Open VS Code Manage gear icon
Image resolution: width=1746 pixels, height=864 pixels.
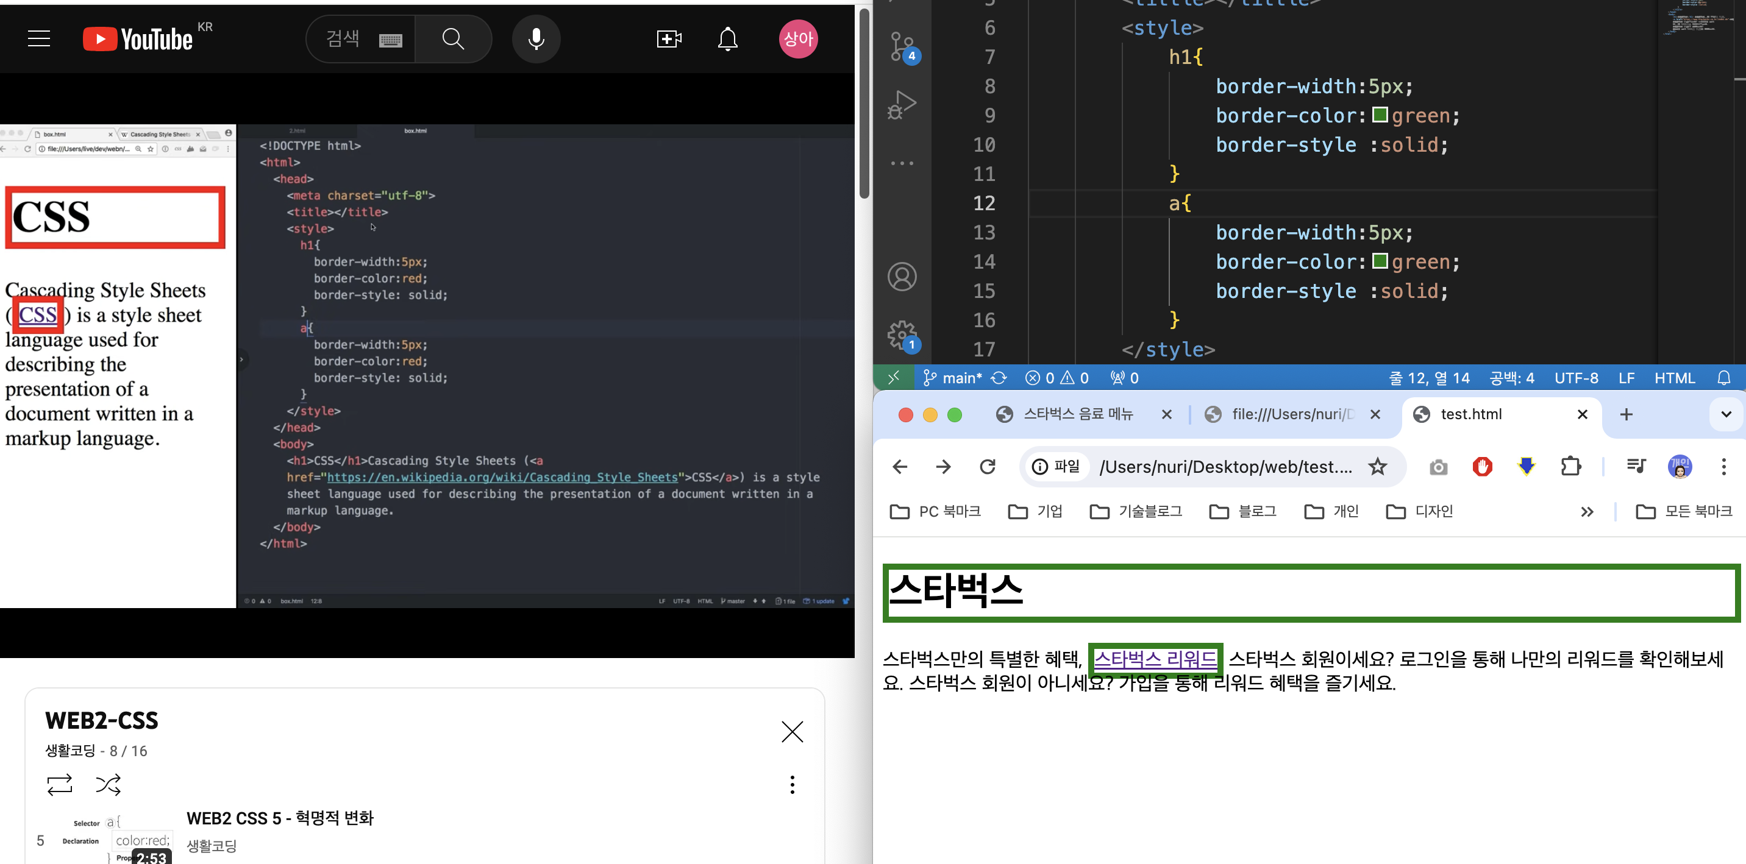click(x=902, y=334)
